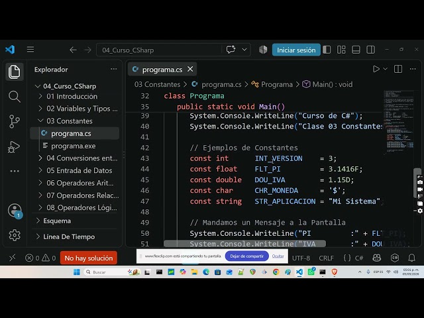Click the dark hexagon icon beside Iniciar sesión

point(263,50)
